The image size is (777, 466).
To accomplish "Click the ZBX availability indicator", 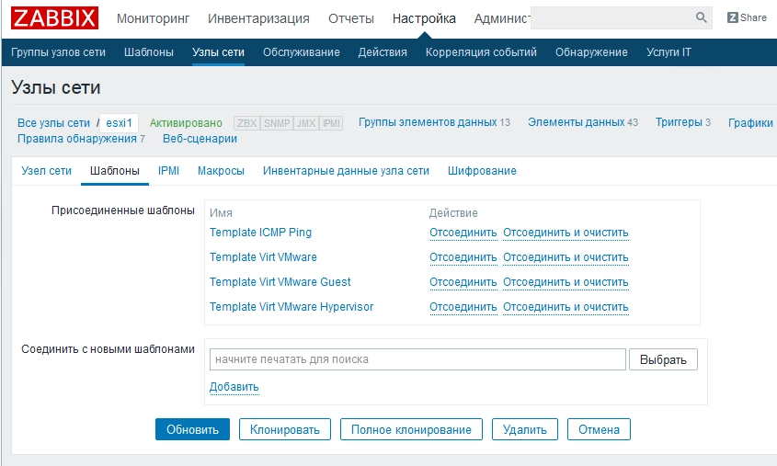I will click(246, 123).
